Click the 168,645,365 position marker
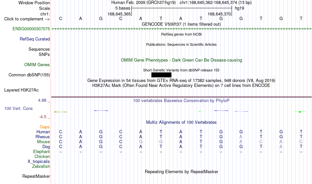This screenshot has height=184, width=312. click(x=119, y=14)
